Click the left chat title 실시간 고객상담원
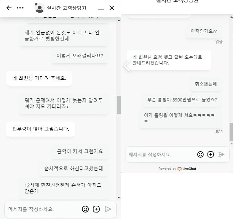Viewport: 234px width, 220px height. point(66,8)
